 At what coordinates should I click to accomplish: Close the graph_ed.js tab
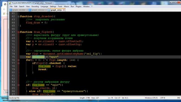pos(64,10)
